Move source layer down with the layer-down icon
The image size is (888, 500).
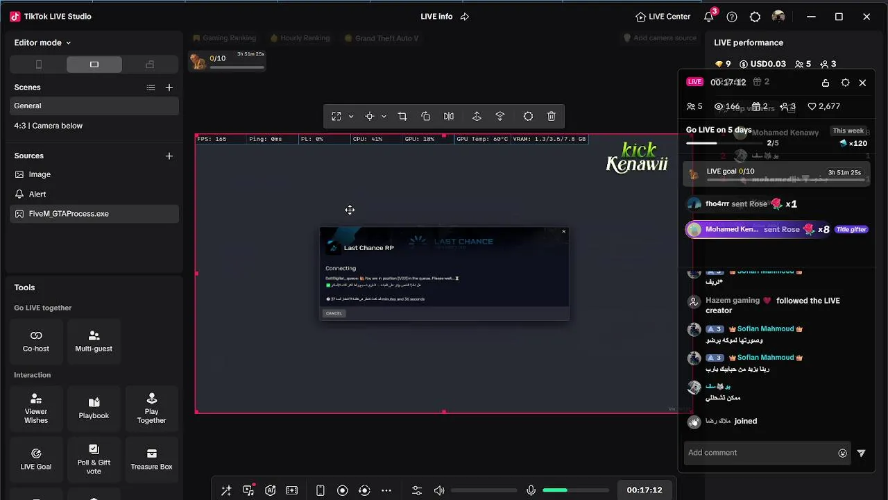click(x=500, y=117)
